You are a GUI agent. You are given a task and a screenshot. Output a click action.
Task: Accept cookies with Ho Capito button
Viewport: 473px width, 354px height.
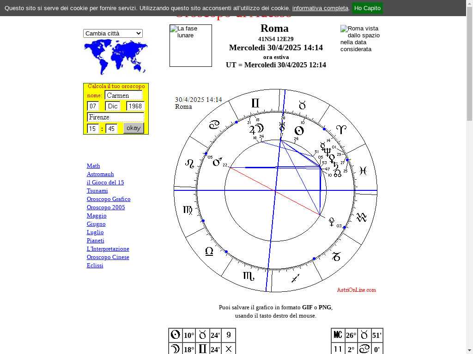[x=367, y=8]
